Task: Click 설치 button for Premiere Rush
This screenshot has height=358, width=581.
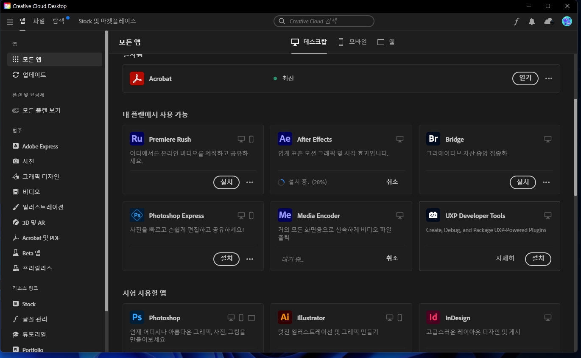Action: [x=226, y=182]
